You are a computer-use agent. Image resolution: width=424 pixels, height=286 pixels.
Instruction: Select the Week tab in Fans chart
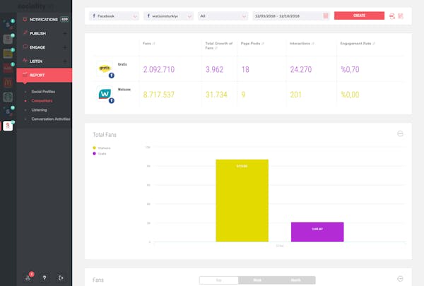[257, 280]
